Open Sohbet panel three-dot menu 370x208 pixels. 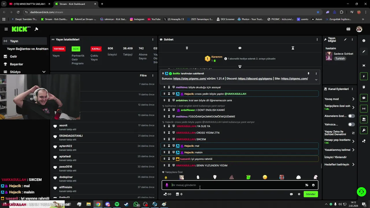(317, 40)
